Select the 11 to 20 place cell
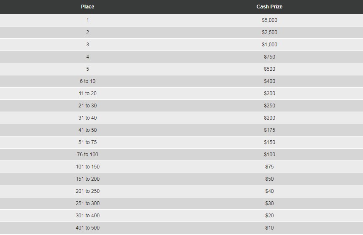 (87, 93)
